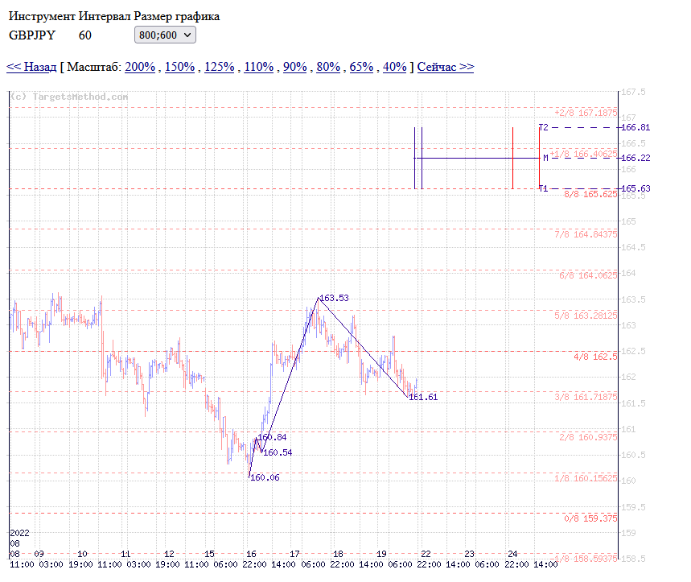This screenshot has width=691, height=582.
Task: Click the +1/8 166.40625 level label
Action: 583,154
